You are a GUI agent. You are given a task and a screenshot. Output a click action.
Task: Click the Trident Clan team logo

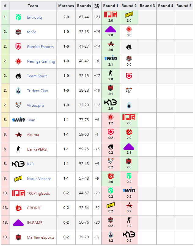click(18, 91)
